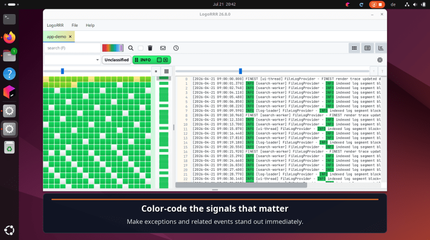Close the app-demo tab
The width and height of the screenshot is (430, 240).
pyautogui.click(x=70, y=37)
